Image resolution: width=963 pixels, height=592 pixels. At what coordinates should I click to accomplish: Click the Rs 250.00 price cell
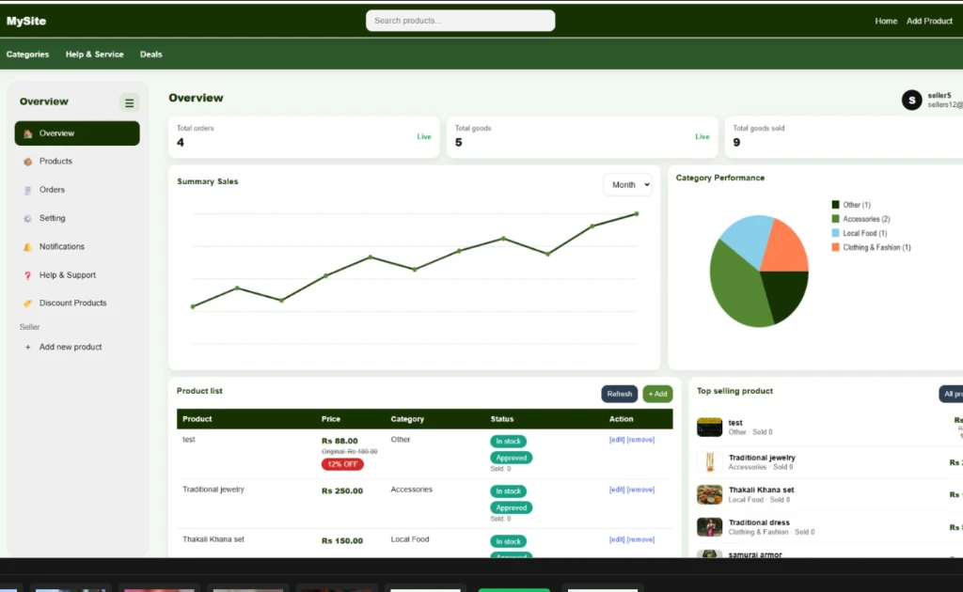coord(342,491)
